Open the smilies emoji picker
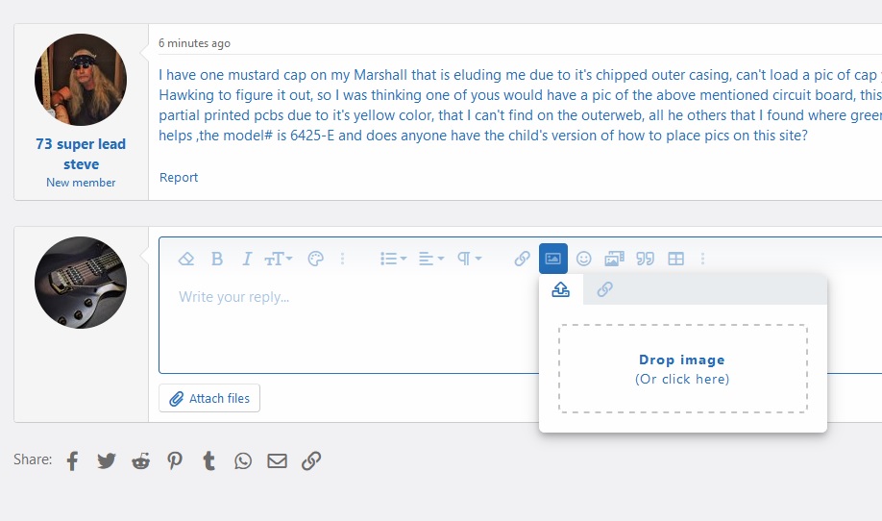 [x=583, y=259]
